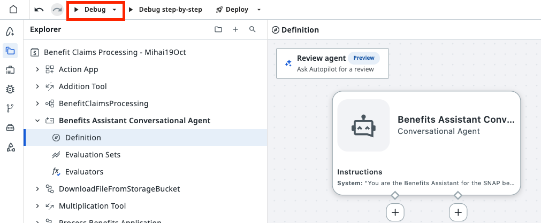Select the Definition tree item

(x=145, y=138)
